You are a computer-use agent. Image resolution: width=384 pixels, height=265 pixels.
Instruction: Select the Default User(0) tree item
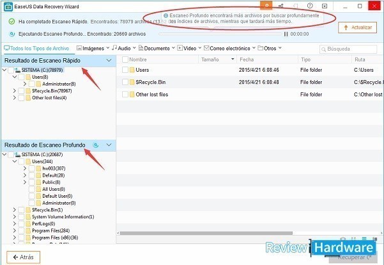tap(57, 196)
